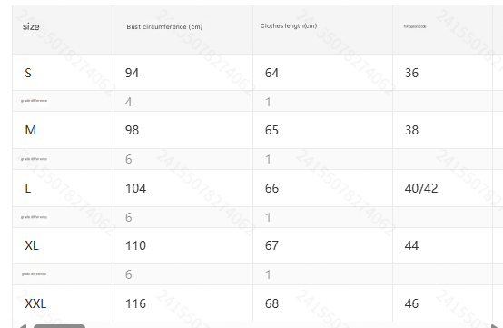This screenshot has width=503, height=328.
Task: Click the bust value 116 cell
Action: 182,303
